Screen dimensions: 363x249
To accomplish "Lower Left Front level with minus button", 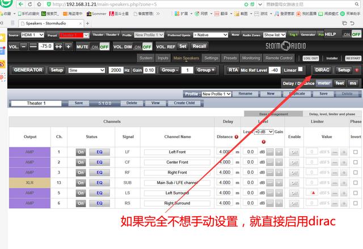I will click(x=270, y=152).
